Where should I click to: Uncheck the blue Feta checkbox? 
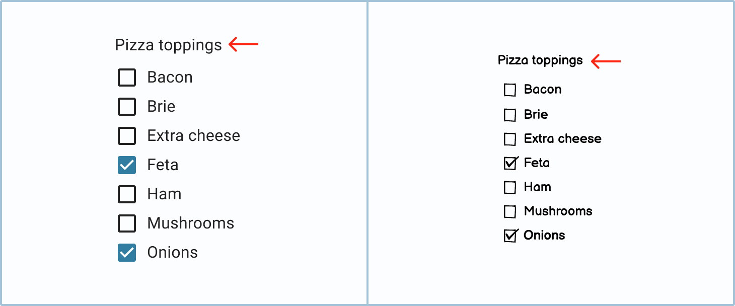pos(127,165)
